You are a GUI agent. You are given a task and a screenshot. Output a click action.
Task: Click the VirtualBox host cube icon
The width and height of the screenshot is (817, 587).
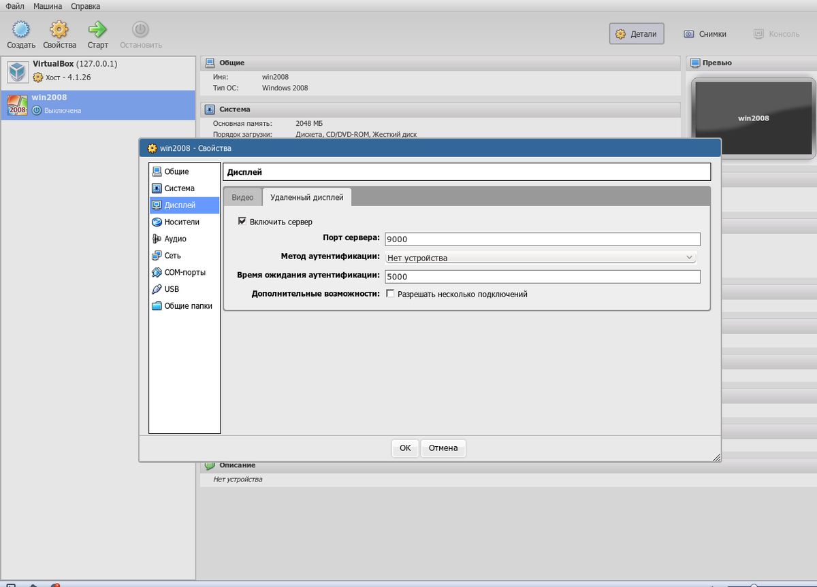(17, 71)
